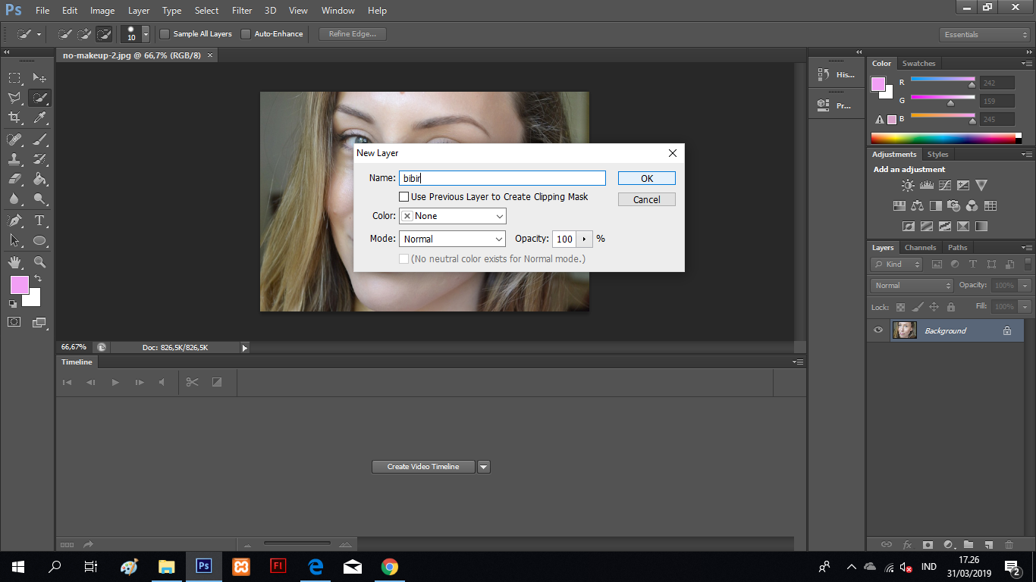Click OK to create the new layer

[646, 177]
